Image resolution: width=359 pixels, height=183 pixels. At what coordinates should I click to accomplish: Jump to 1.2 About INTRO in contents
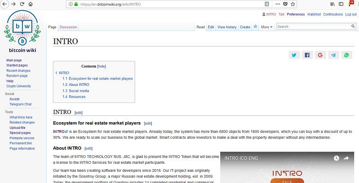76,85
